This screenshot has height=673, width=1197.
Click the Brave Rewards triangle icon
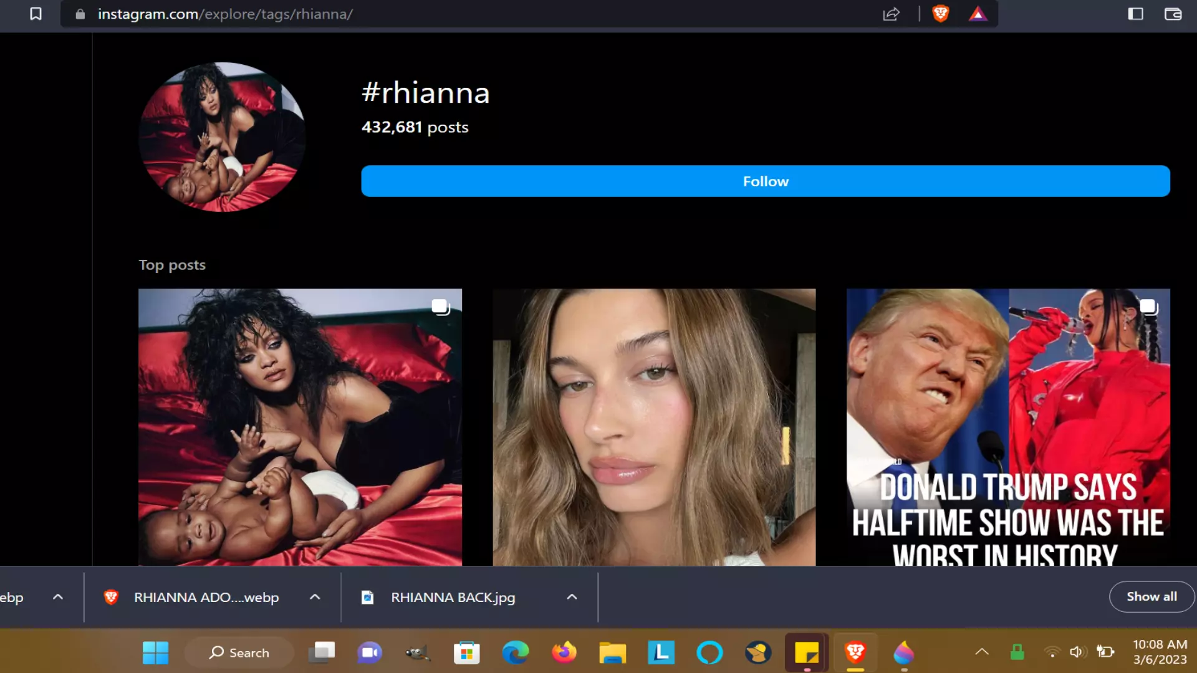click(x=978, y=14)
